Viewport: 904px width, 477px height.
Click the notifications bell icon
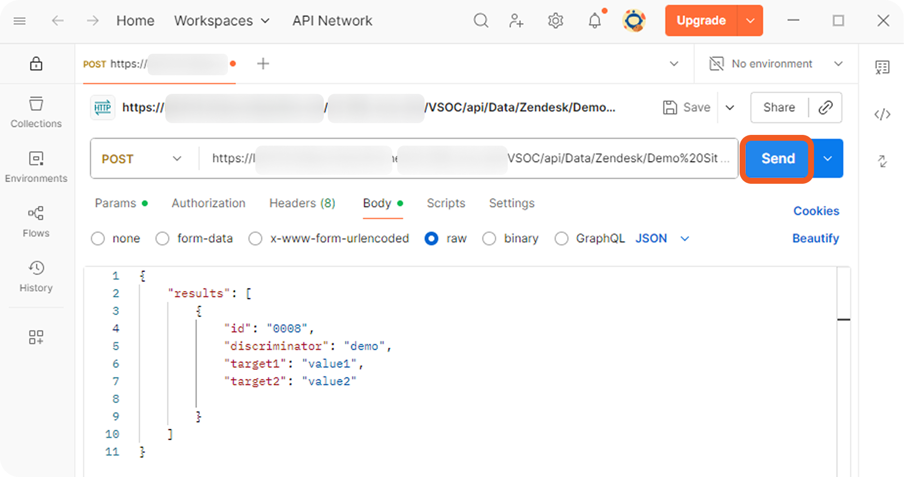pos(594,21)
